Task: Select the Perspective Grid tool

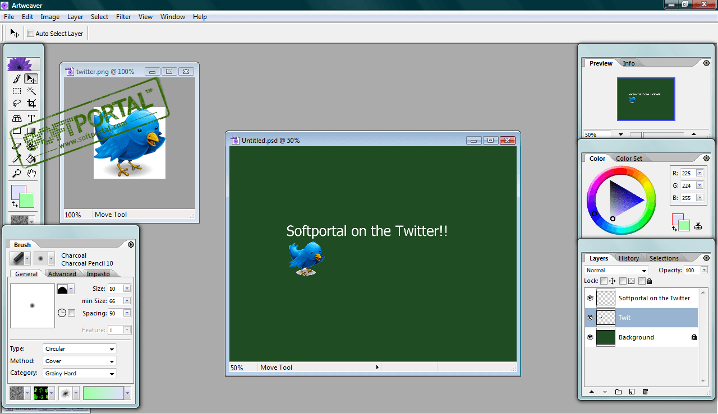Action: (x=17, y=119)
